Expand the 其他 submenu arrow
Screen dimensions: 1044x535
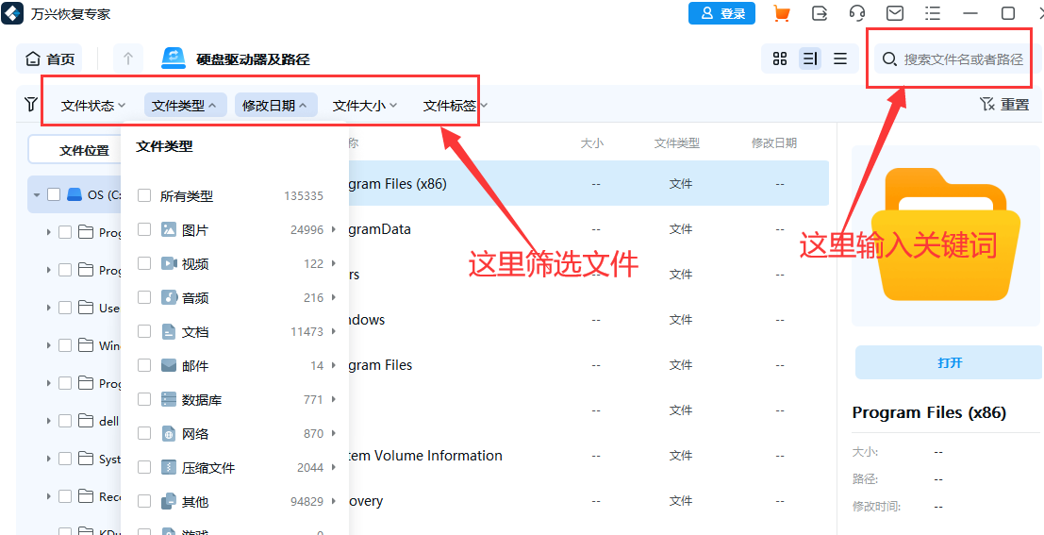pos(334,502)
